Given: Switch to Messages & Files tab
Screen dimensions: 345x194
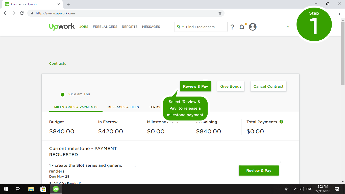Looking at the screenshot, I should point(123,107).
